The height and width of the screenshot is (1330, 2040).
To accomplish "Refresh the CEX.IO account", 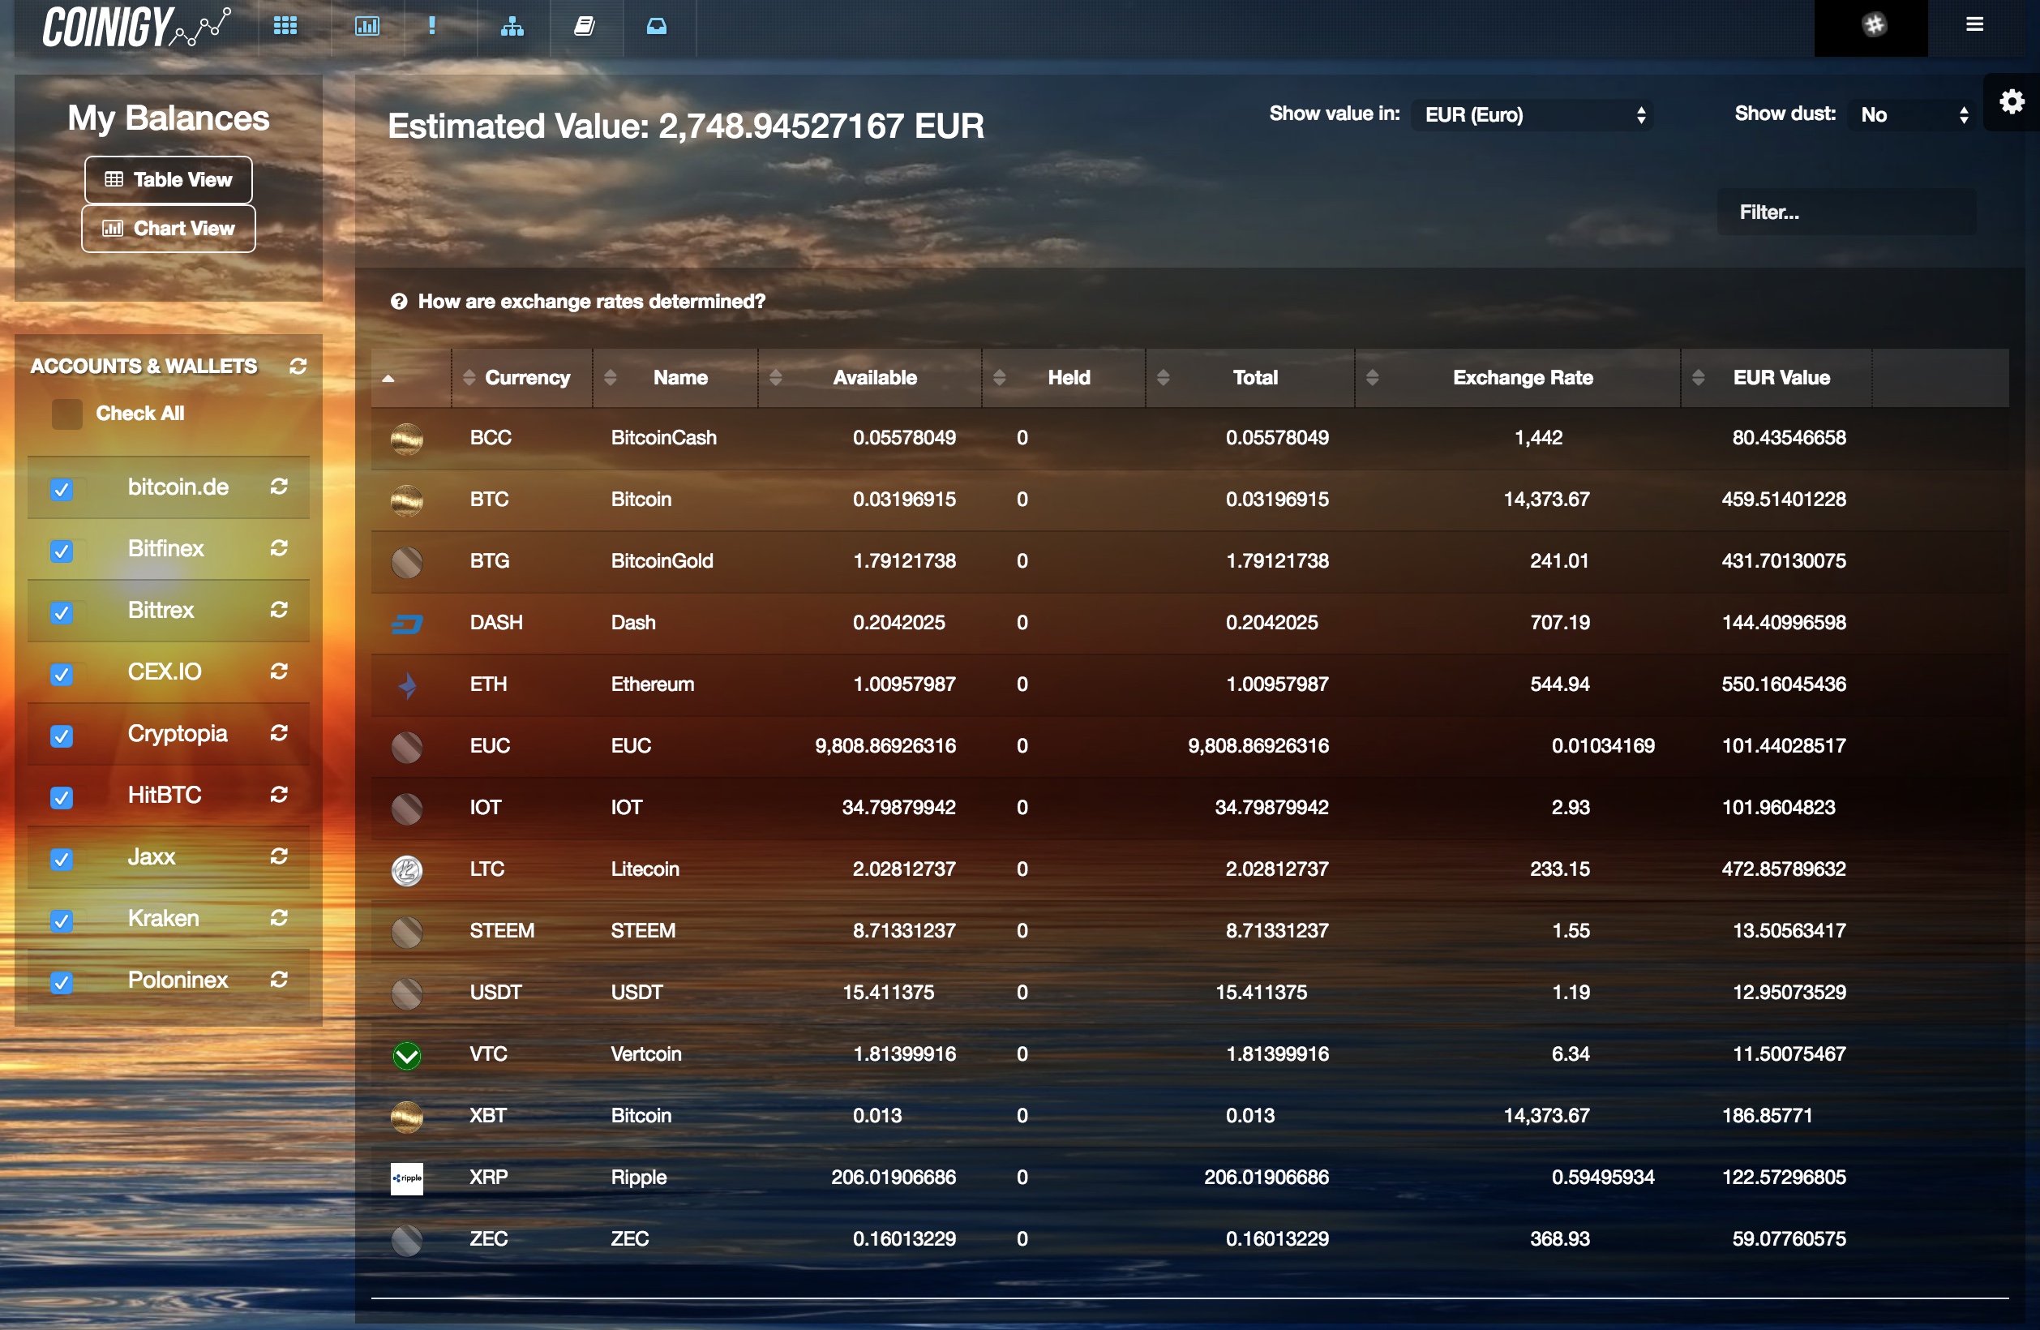I will pyautogui.click(x=279, y=671).
